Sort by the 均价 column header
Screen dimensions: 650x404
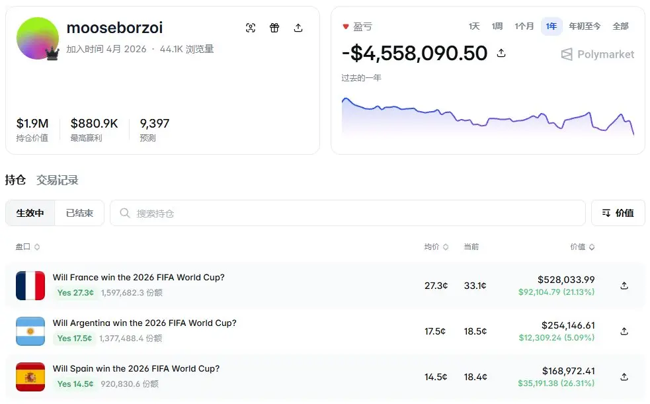(436, 247)
